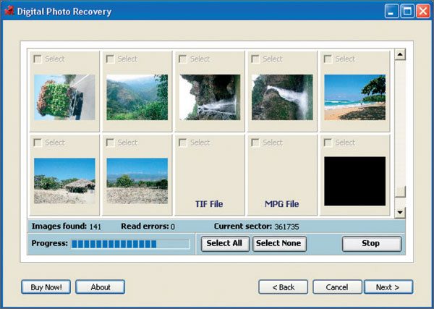This screenshot has width=434, height=309.
Task: Click the beach with palm tree thumbnail
Action: coord(355,97)
